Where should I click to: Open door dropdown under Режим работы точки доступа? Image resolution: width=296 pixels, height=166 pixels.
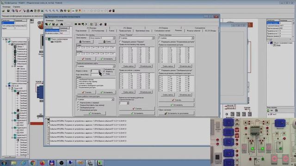(x=113, y=100)
